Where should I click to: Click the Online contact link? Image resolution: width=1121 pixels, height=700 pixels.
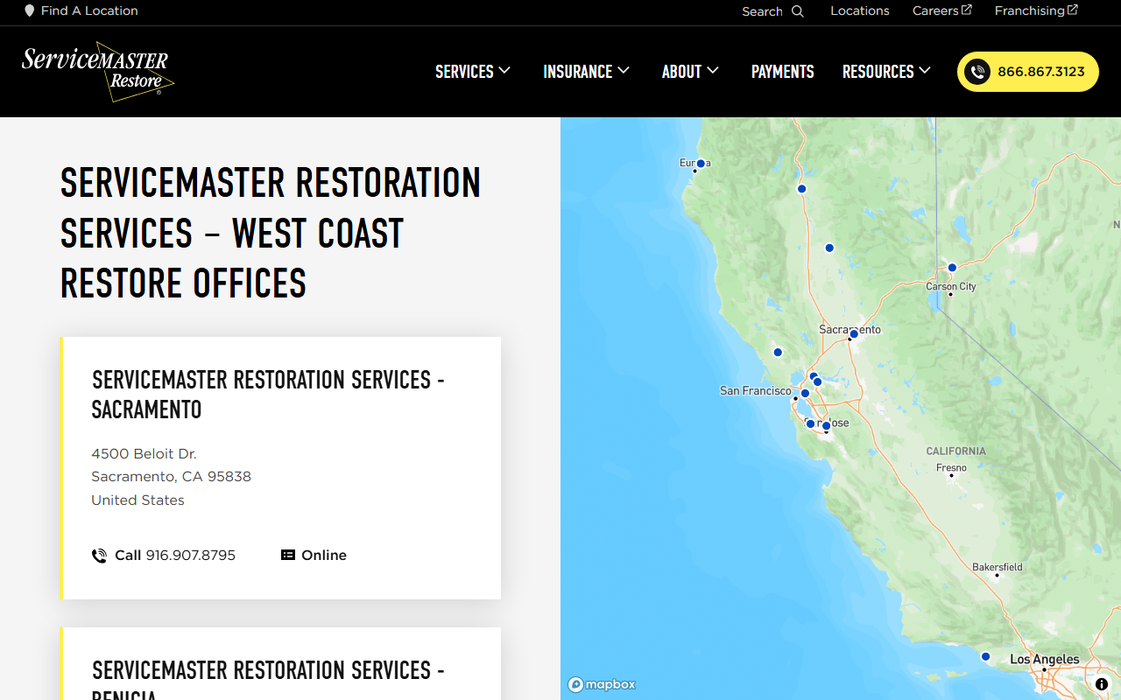click(x=314, y=556)
